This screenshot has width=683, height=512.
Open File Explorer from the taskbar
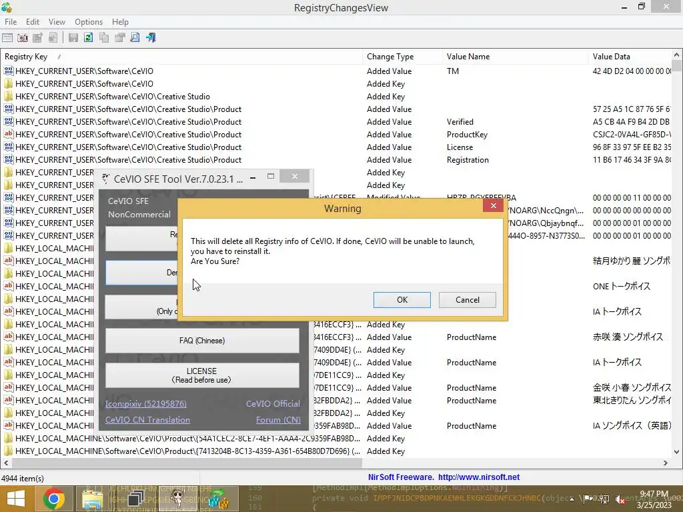point(93,499)
